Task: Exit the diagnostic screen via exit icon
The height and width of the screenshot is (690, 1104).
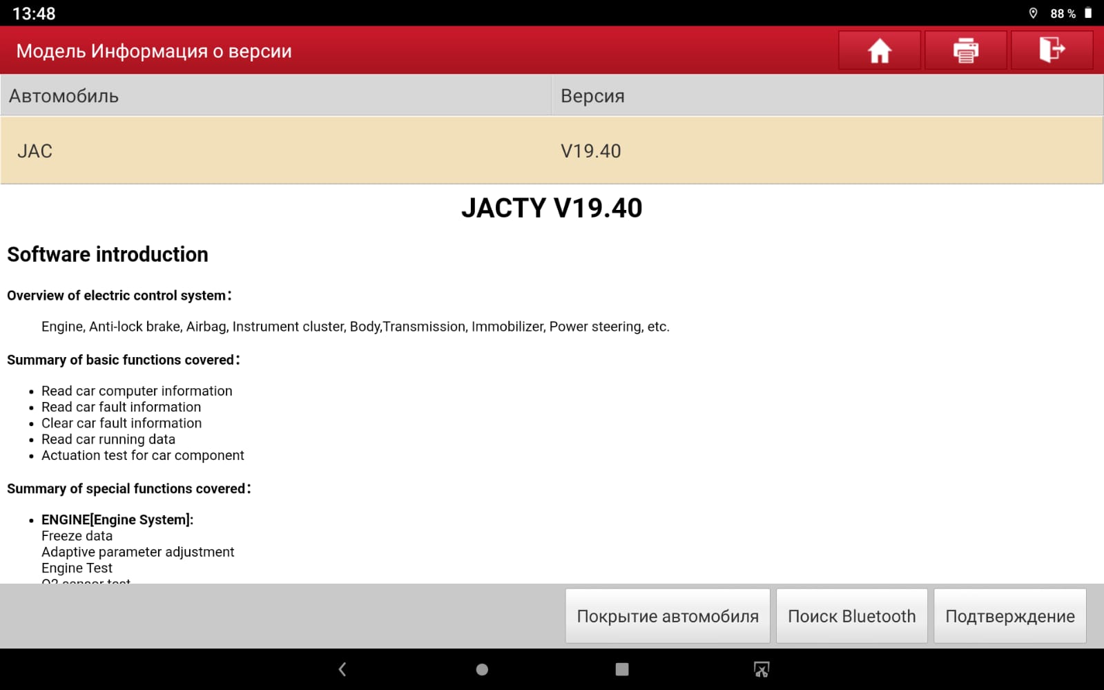Action: coord(1052,50)
